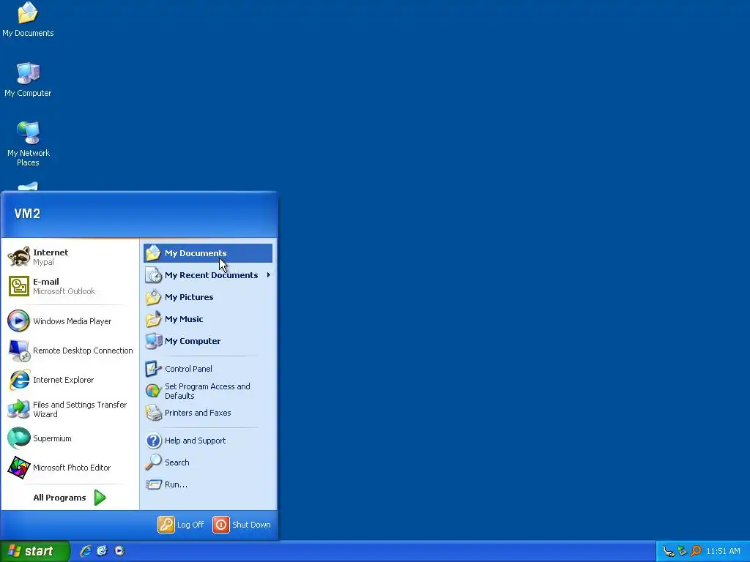This screenshot has height=562, width=750.
Task: Start Files and Settings Transfer Wizard
Action: coord(70,409)
